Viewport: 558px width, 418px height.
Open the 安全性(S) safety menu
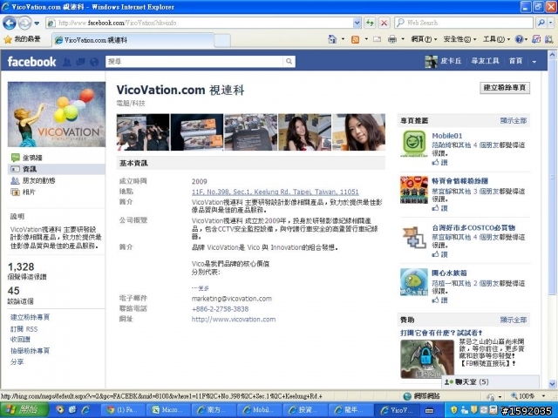[x=459, y=39]
